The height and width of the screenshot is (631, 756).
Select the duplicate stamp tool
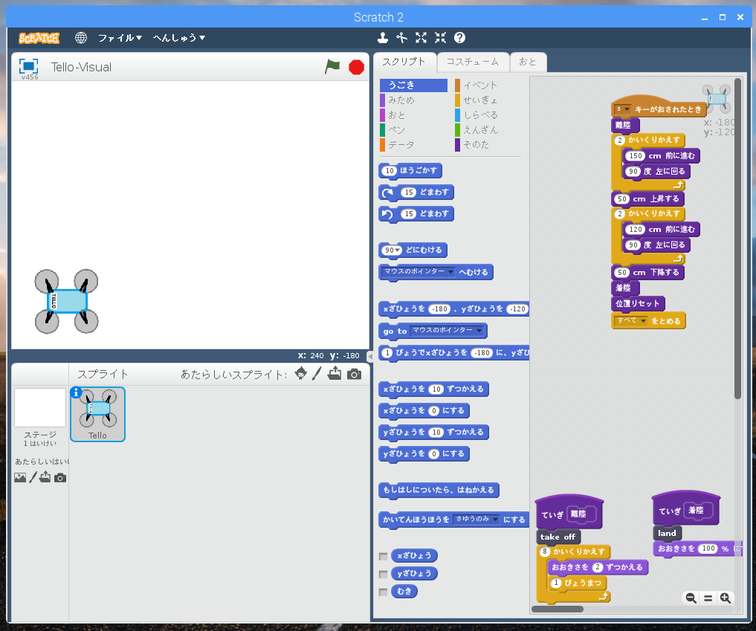(x=382, y=38)
